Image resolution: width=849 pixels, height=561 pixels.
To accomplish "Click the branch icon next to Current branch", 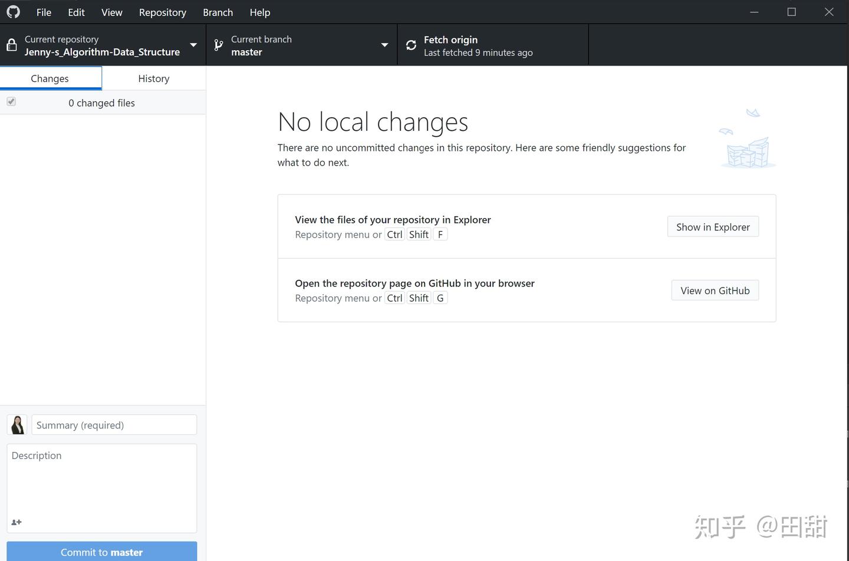I will [218, 44].
